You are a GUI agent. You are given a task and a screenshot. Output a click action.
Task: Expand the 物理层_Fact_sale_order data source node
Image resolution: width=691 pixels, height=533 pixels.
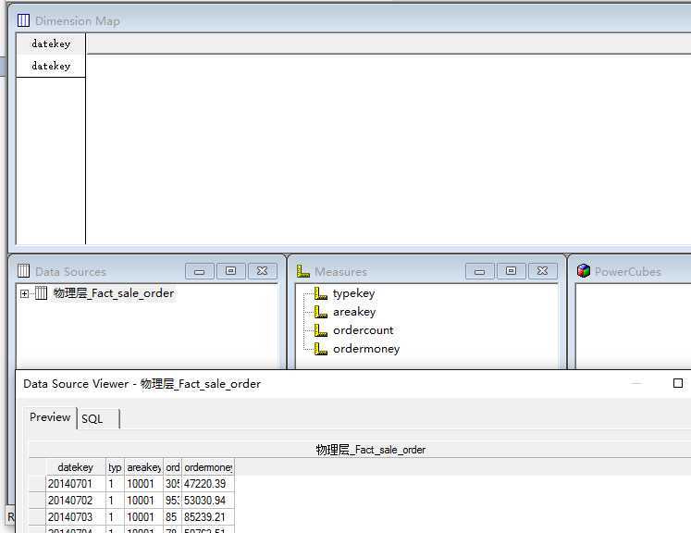(24, 293)
